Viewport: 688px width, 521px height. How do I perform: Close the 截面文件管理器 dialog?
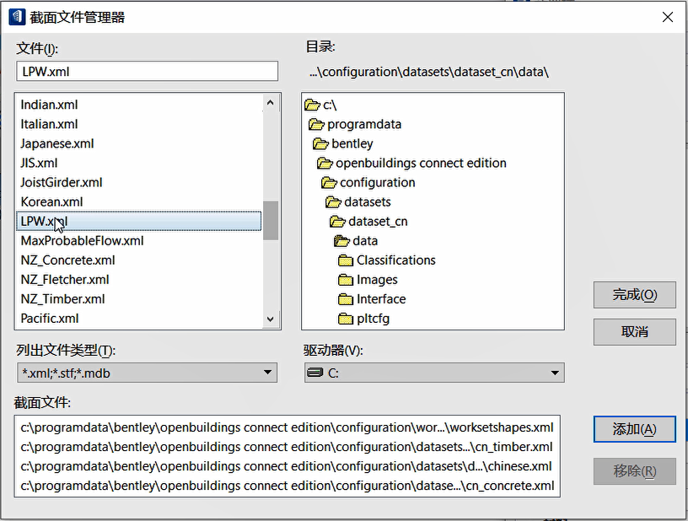[668, 17]
